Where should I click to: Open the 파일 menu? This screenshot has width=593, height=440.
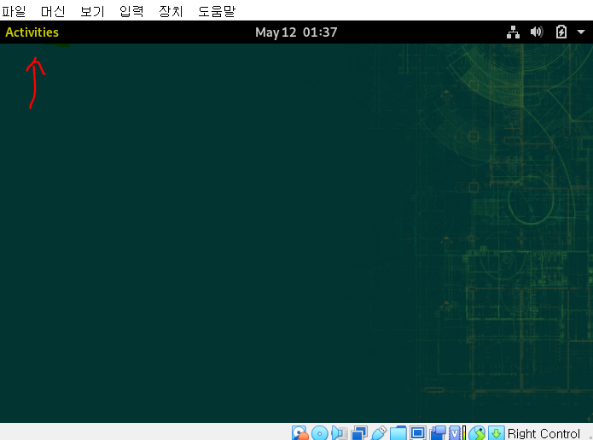click(14, 11)
